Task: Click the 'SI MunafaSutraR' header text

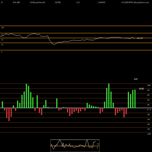Action: click(37, 2)
